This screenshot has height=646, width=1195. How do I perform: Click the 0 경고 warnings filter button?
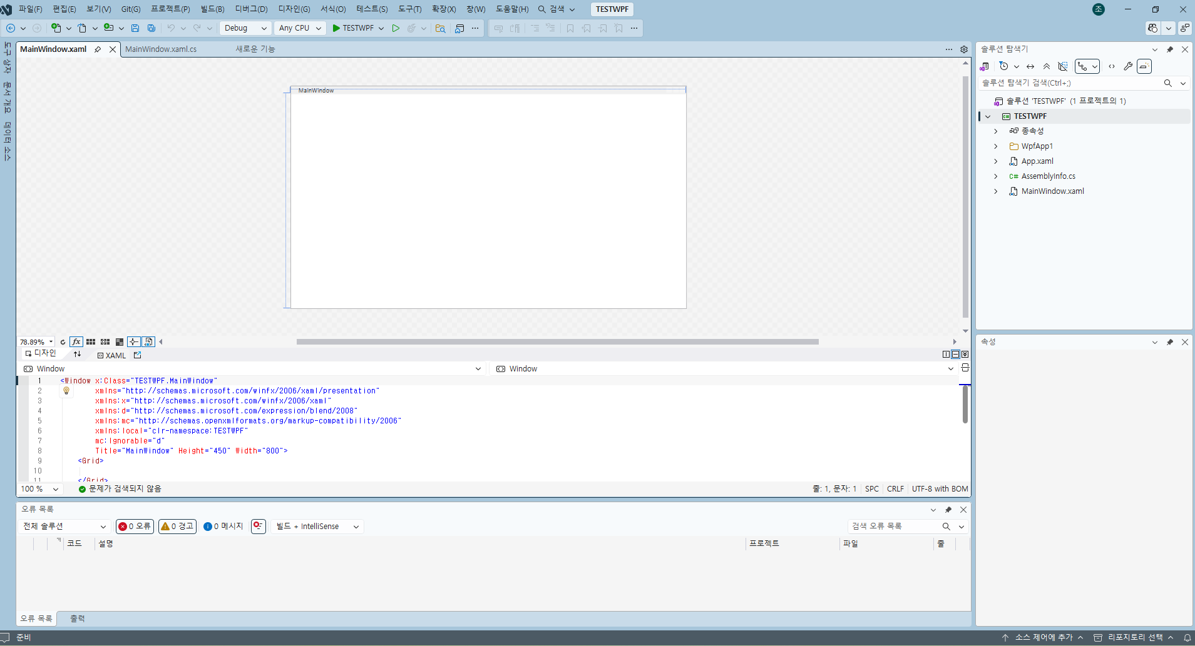[177, 527]
